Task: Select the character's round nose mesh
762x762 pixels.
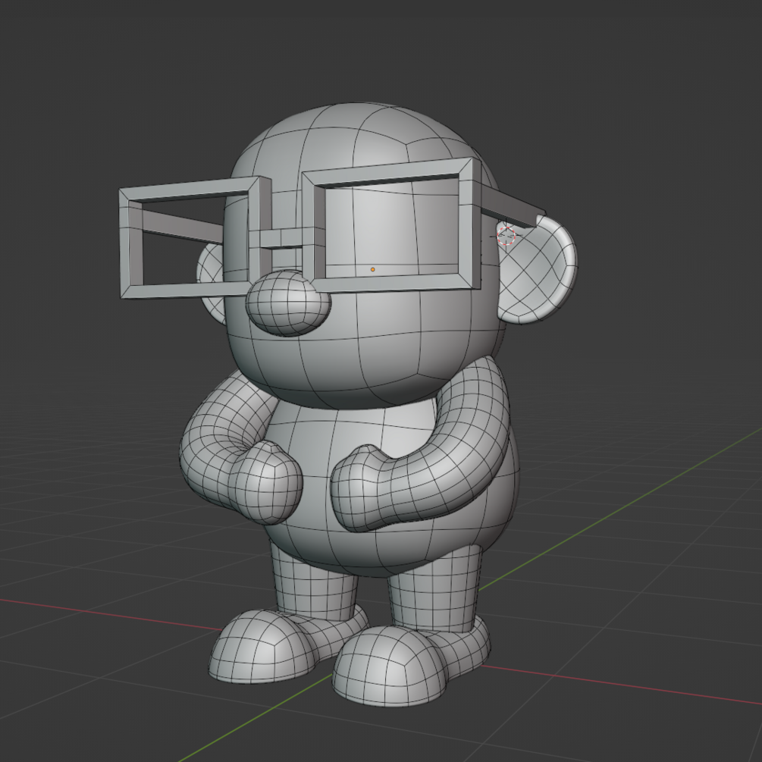Action: click(x=287, y=303)
